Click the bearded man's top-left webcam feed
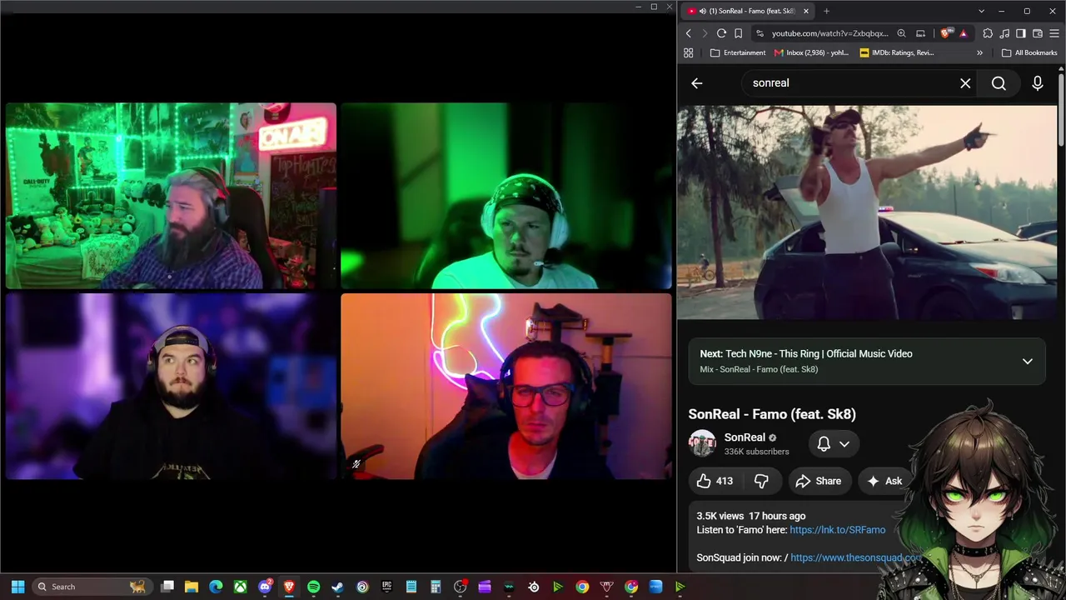This screenshot has height=600, width=1066. pyautogui.click(x=171, y=196)
